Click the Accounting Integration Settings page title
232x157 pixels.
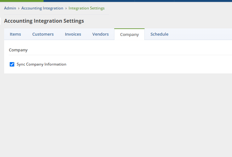tap(44, 21)
